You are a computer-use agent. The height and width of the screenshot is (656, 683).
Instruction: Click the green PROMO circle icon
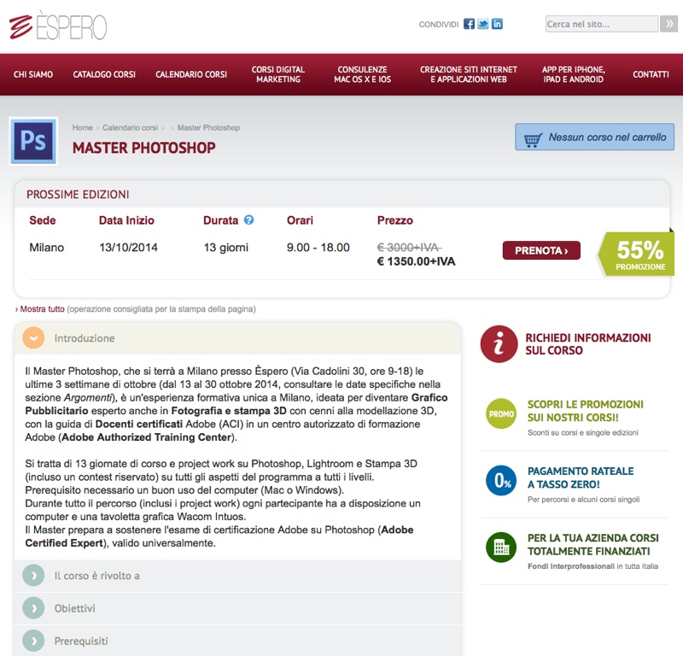pos(501,413)
